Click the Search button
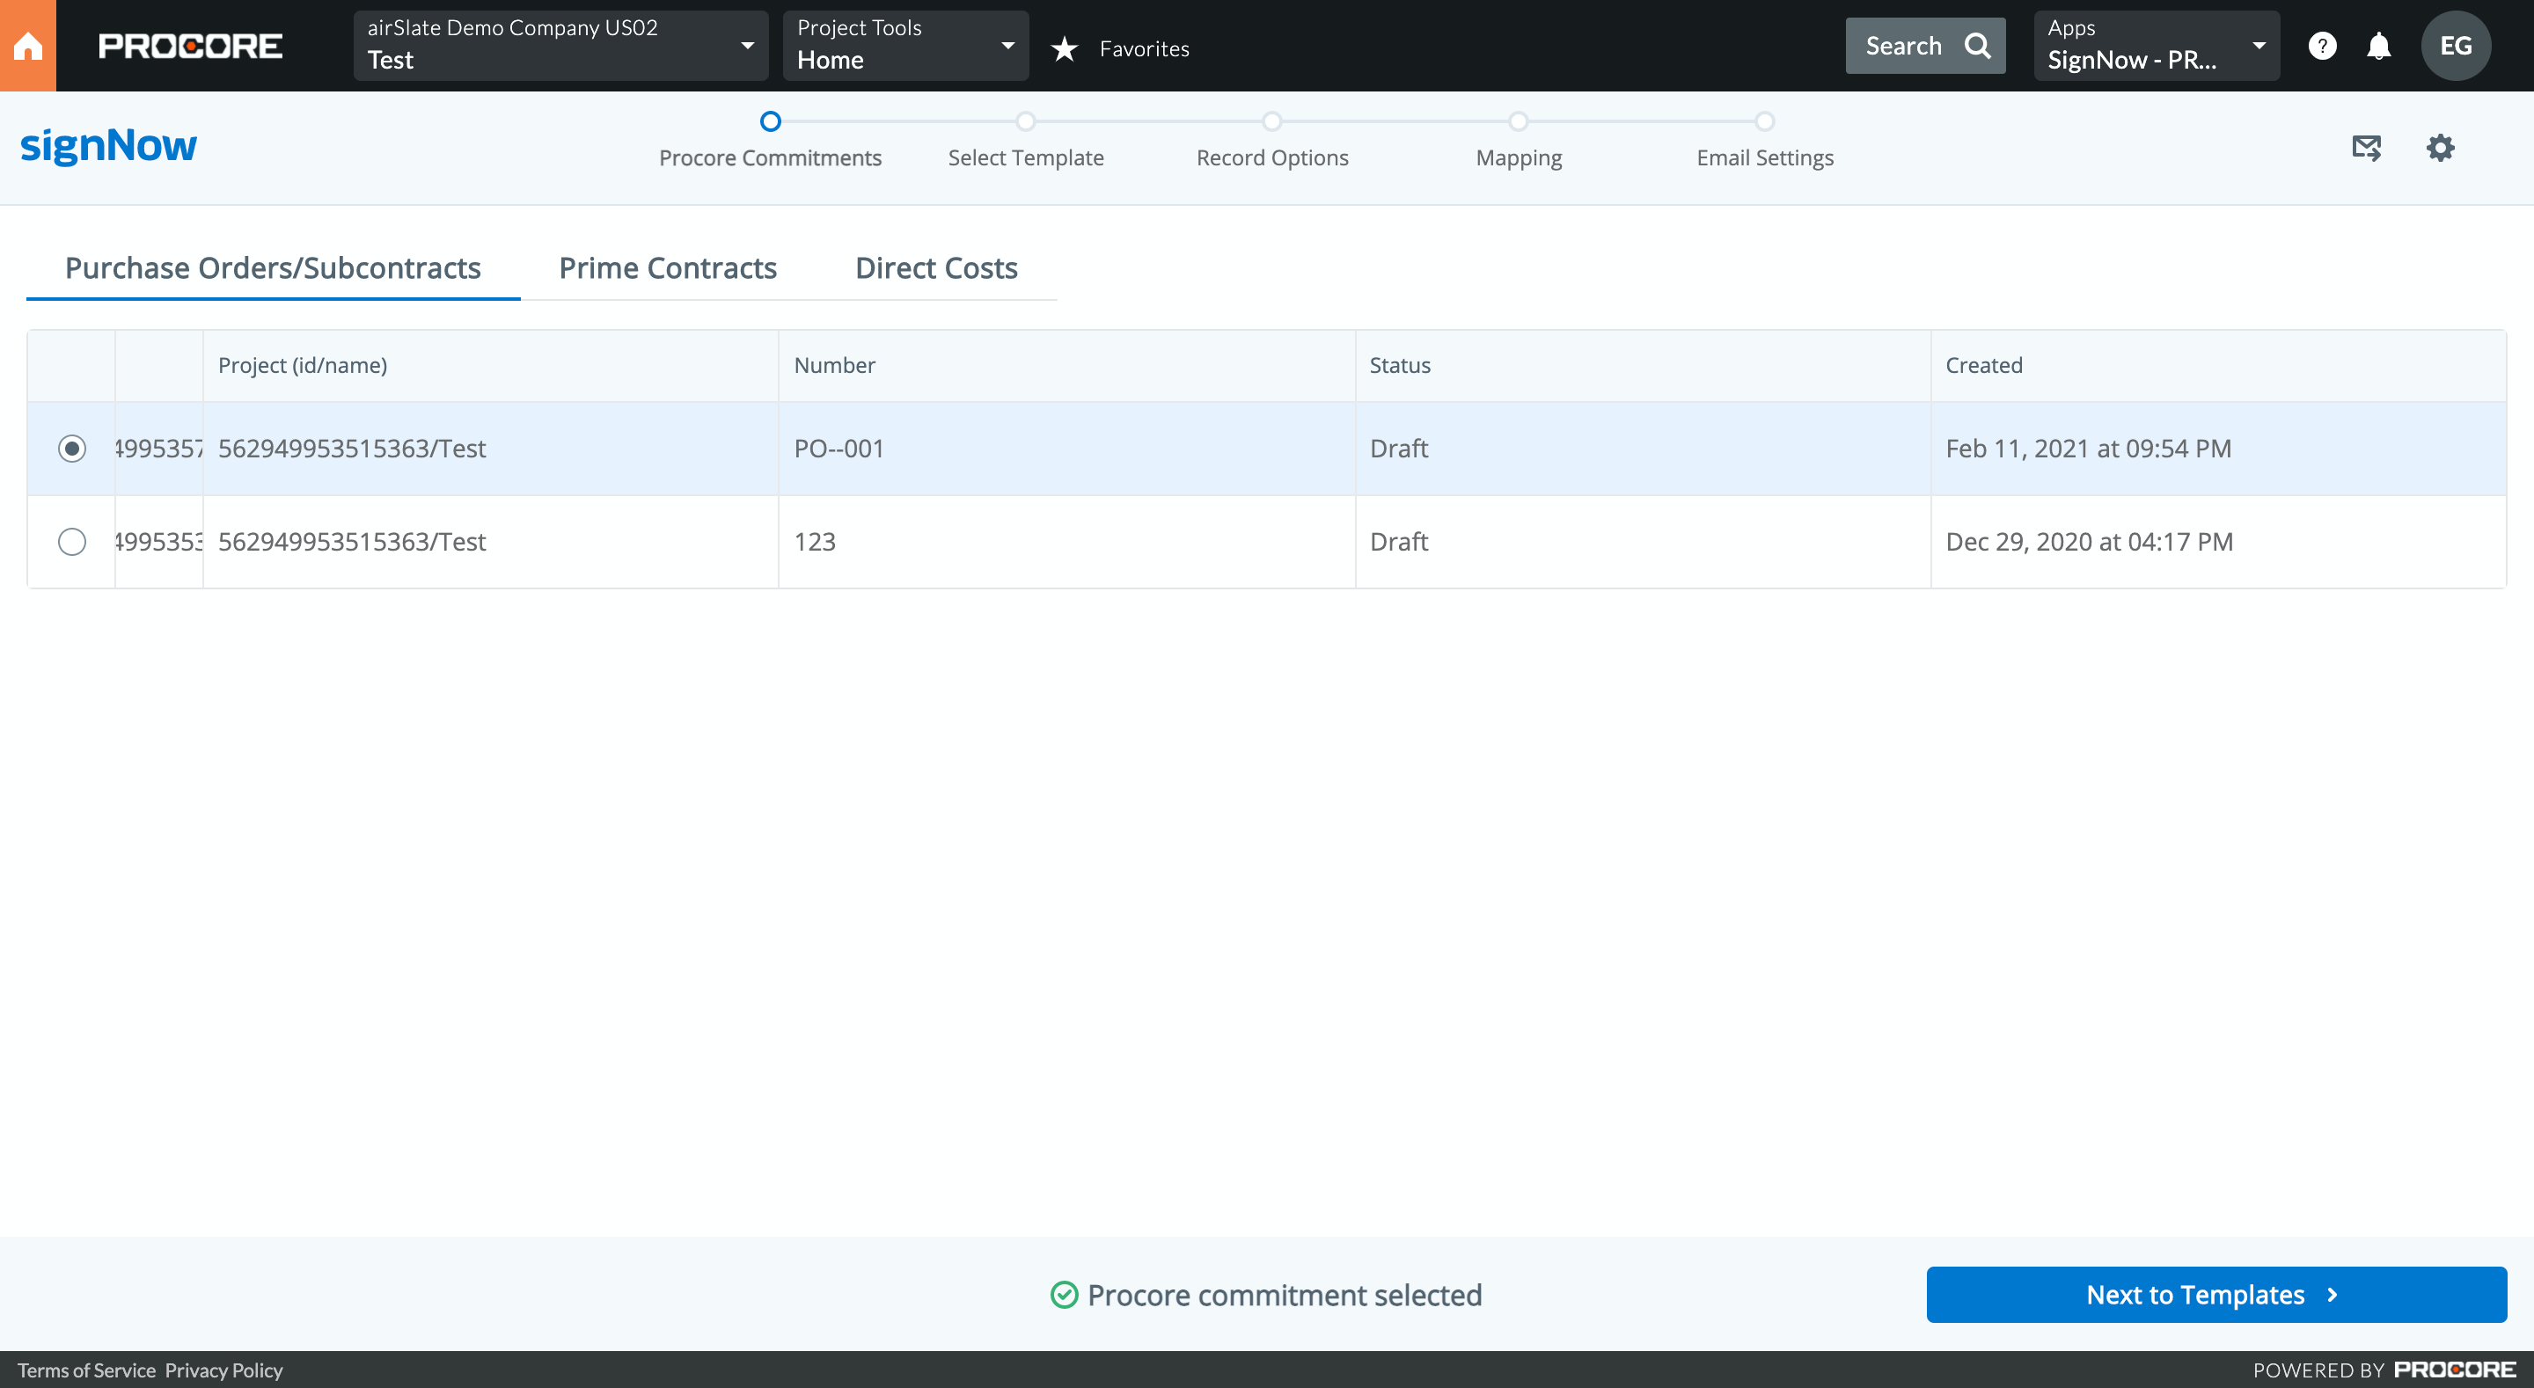This screenshot has width=2534, height=1388. (1925, 45)
